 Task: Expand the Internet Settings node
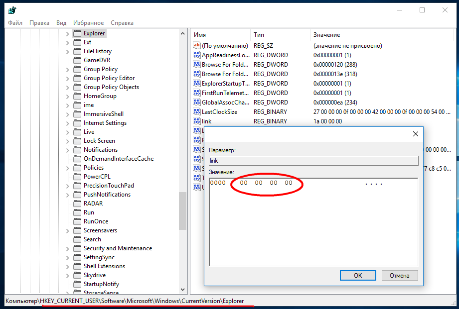pos(68,124)
